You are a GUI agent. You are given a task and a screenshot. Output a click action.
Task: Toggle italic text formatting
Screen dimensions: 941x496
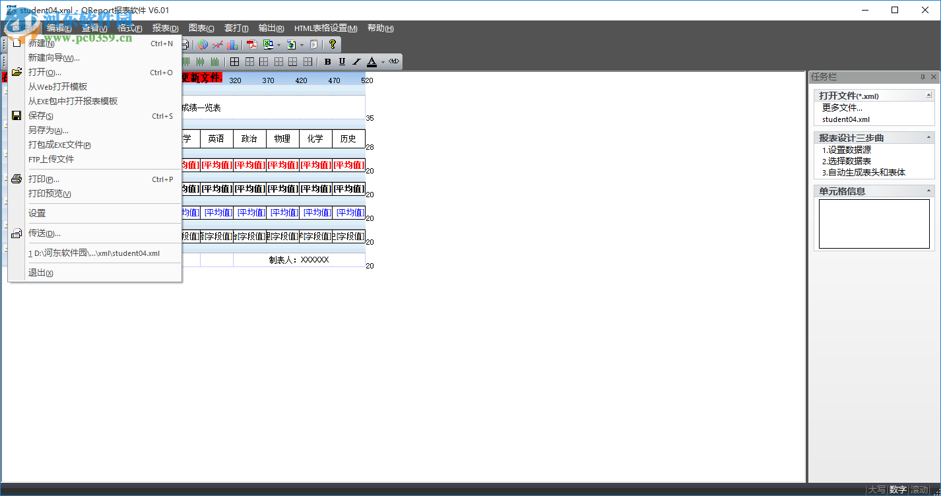(x=357, y=61)
